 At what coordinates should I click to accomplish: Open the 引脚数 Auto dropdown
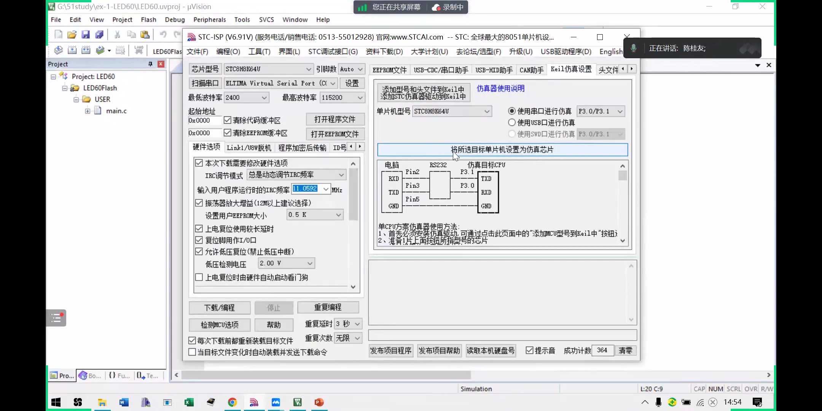click(351, 69)
